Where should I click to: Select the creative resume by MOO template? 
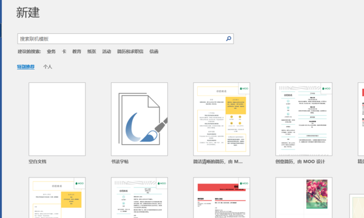point(304,119)
